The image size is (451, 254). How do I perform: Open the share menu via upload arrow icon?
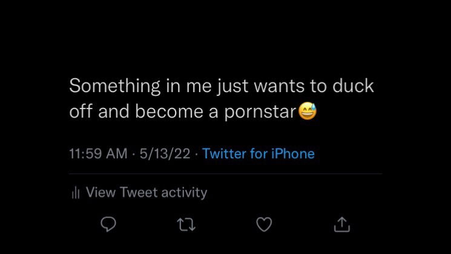click(x=342, y=224)
